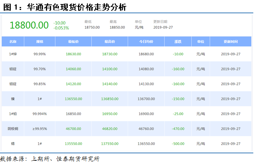Select the 阴极铜 row name
The width and height of the screenshot is (257, 164).
coord(13,129)
